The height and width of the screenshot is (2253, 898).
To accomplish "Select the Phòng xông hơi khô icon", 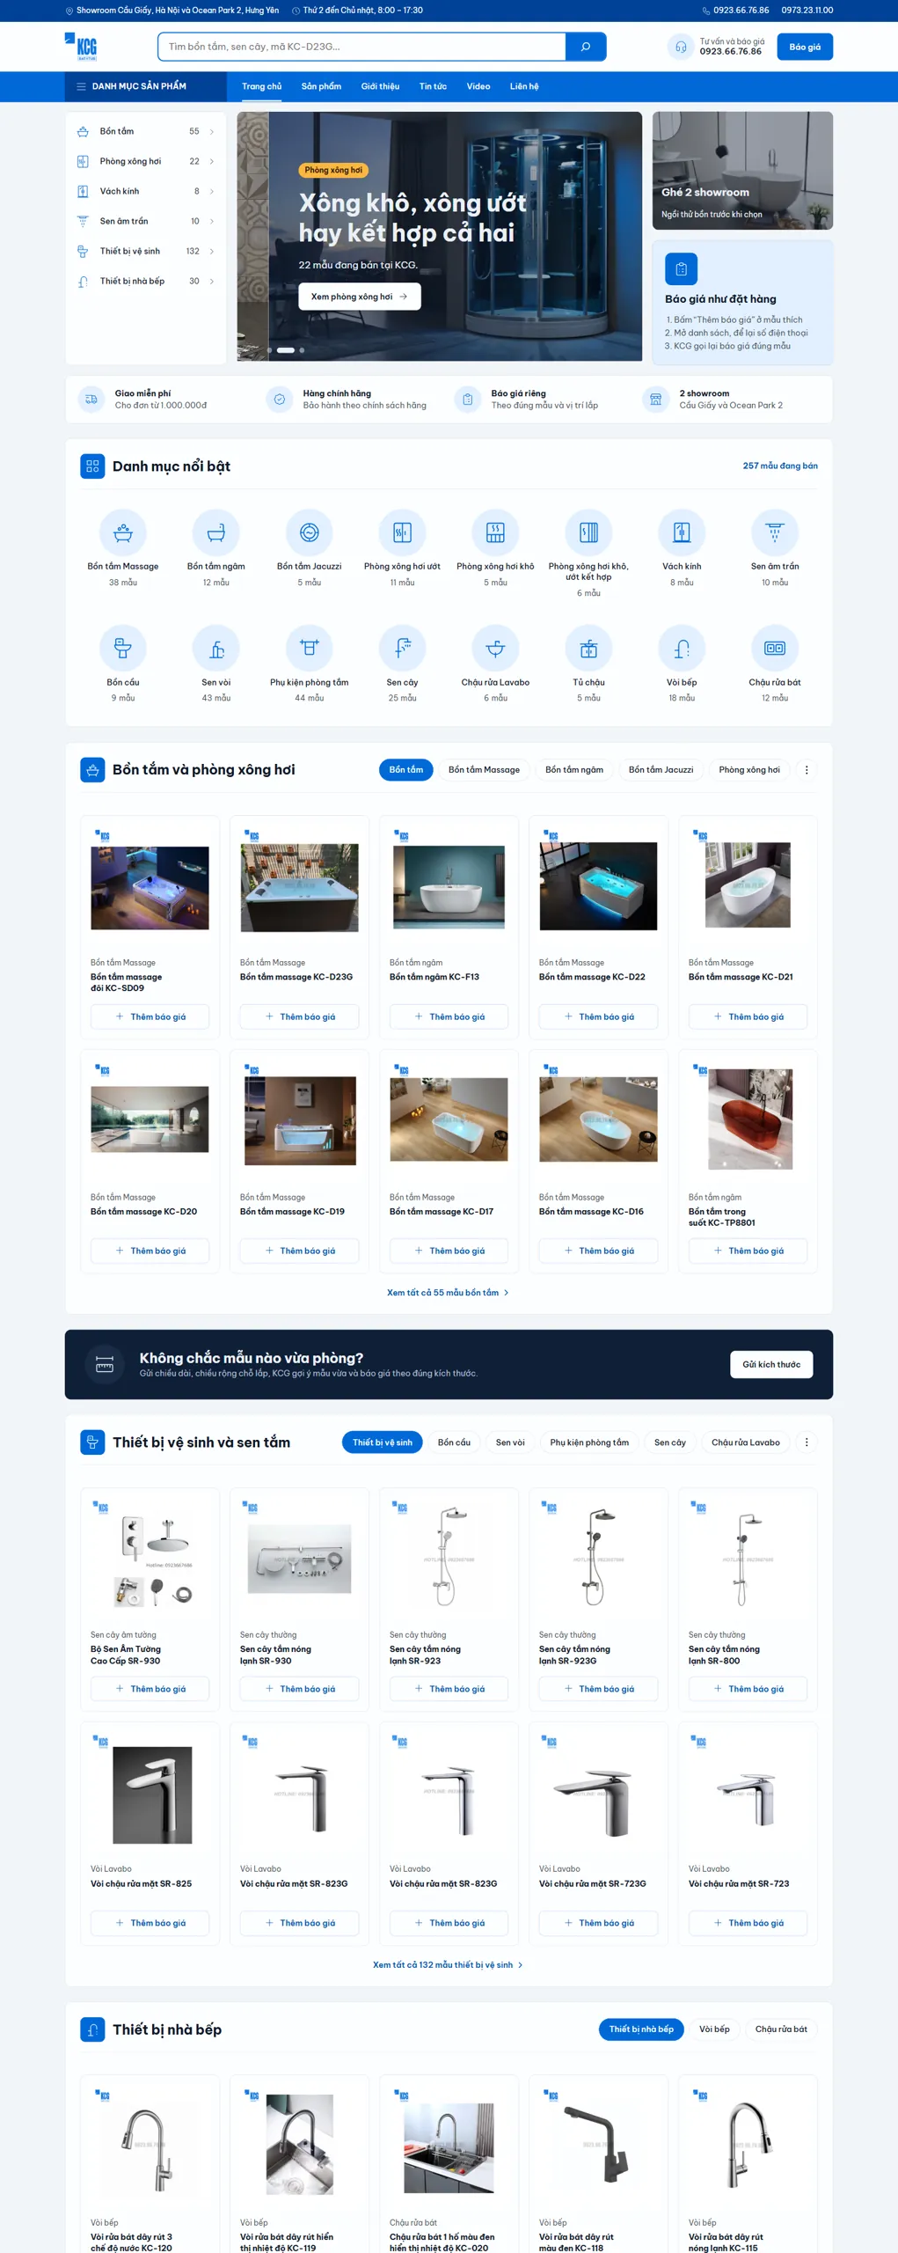I will [x=495, y=532].
